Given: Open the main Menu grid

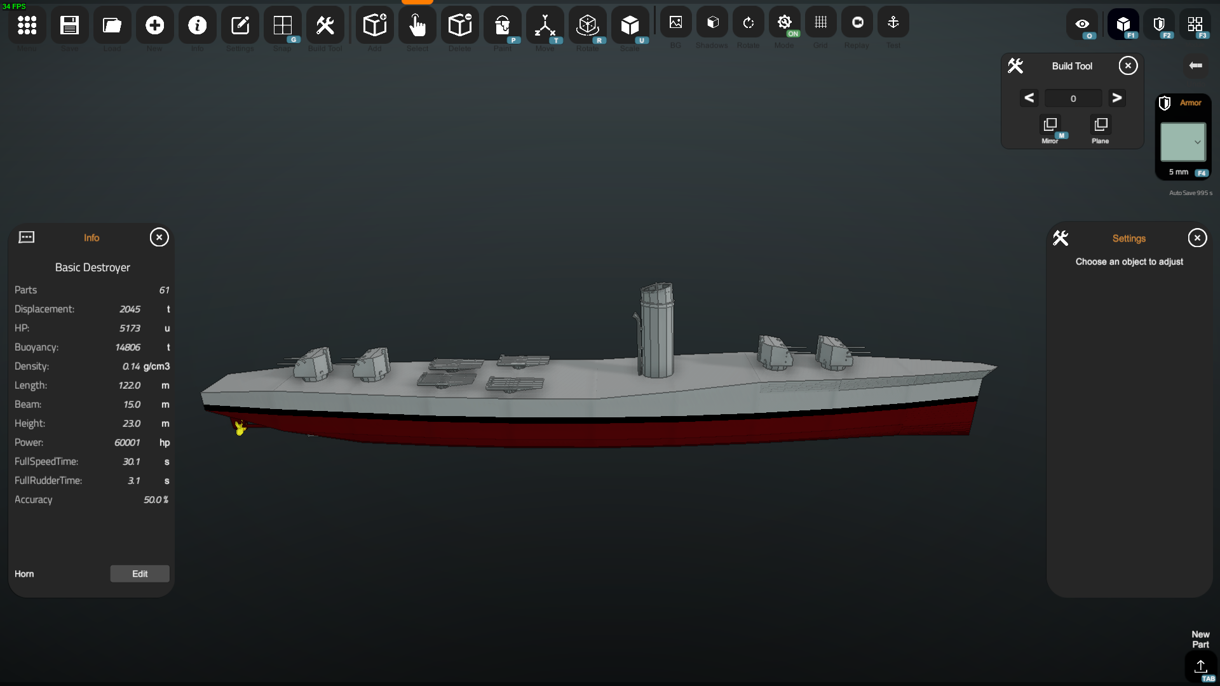Looking at the screenshot, I should [x=27, y=25].
